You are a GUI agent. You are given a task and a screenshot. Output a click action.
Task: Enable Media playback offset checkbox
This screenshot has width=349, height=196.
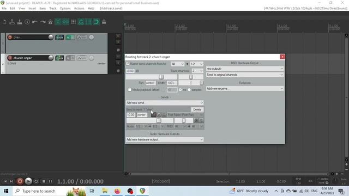point(130,90)
